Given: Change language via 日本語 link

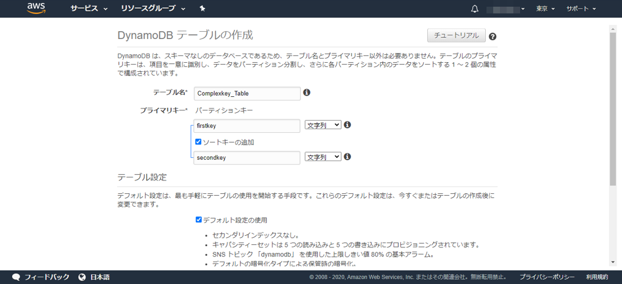Looking at the screenshot, I should pos(100,277).
